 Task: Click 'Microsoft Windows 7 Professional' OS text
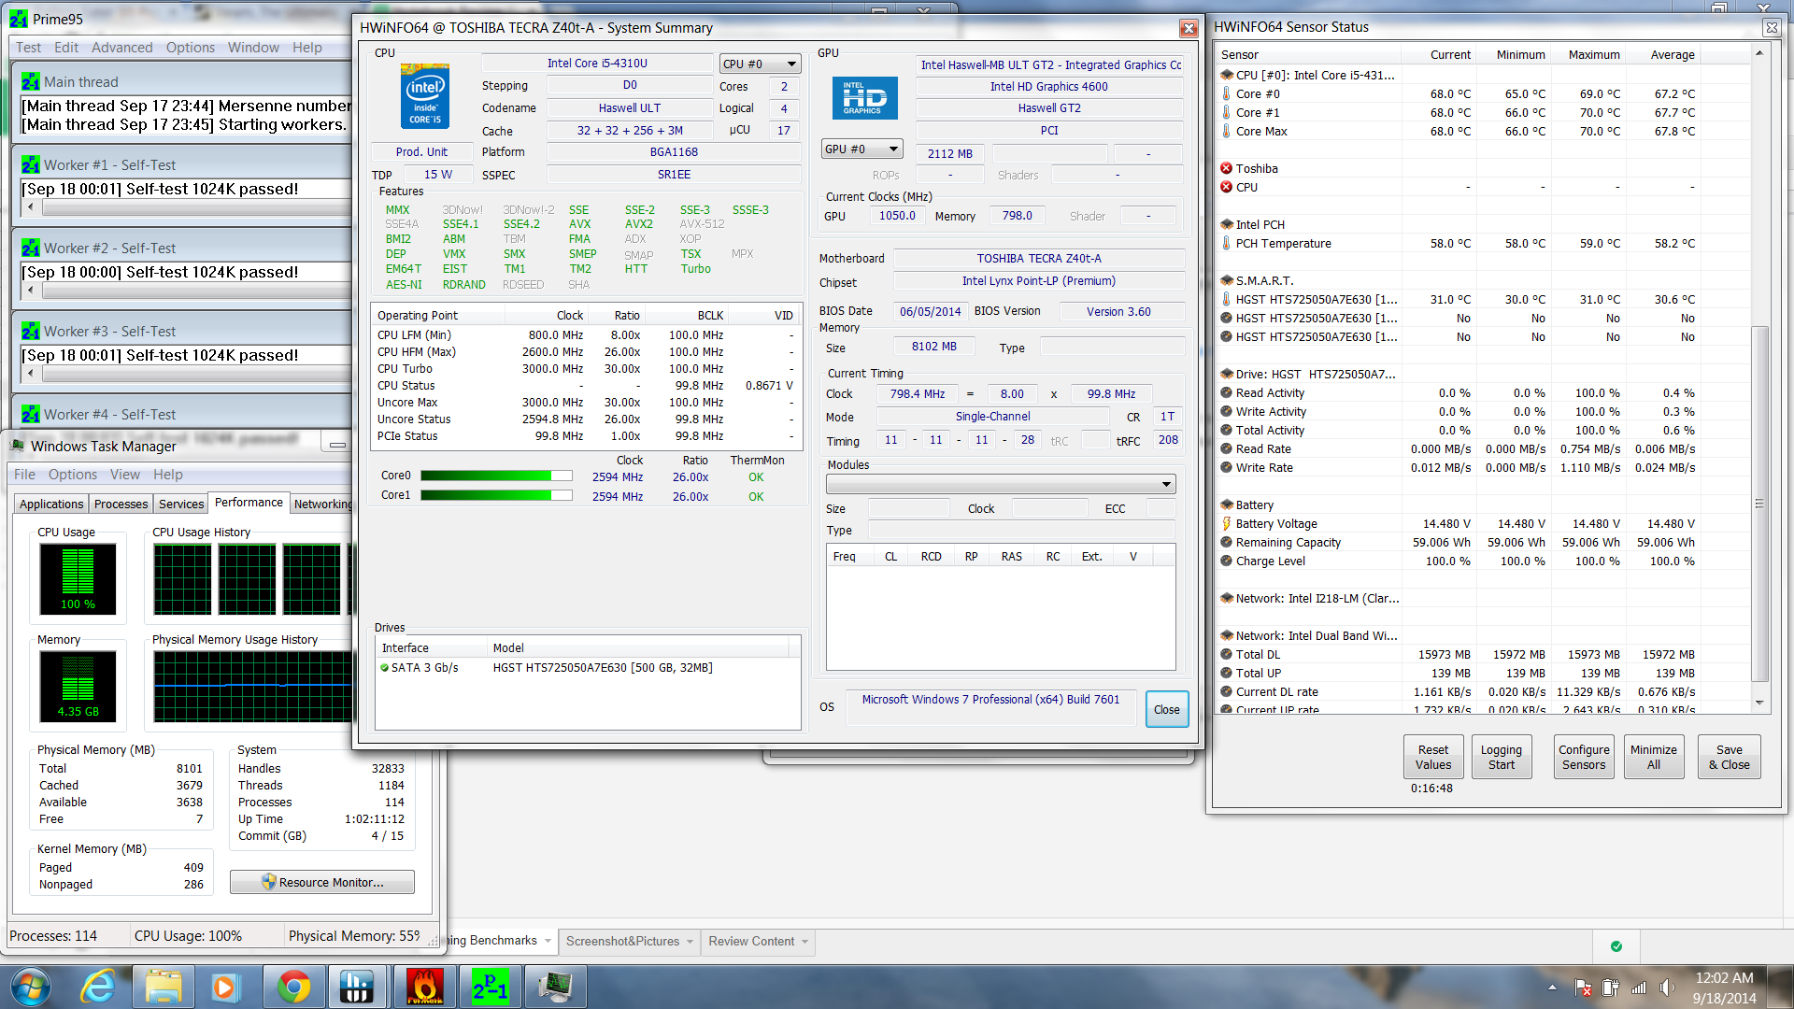click(990, 699)
